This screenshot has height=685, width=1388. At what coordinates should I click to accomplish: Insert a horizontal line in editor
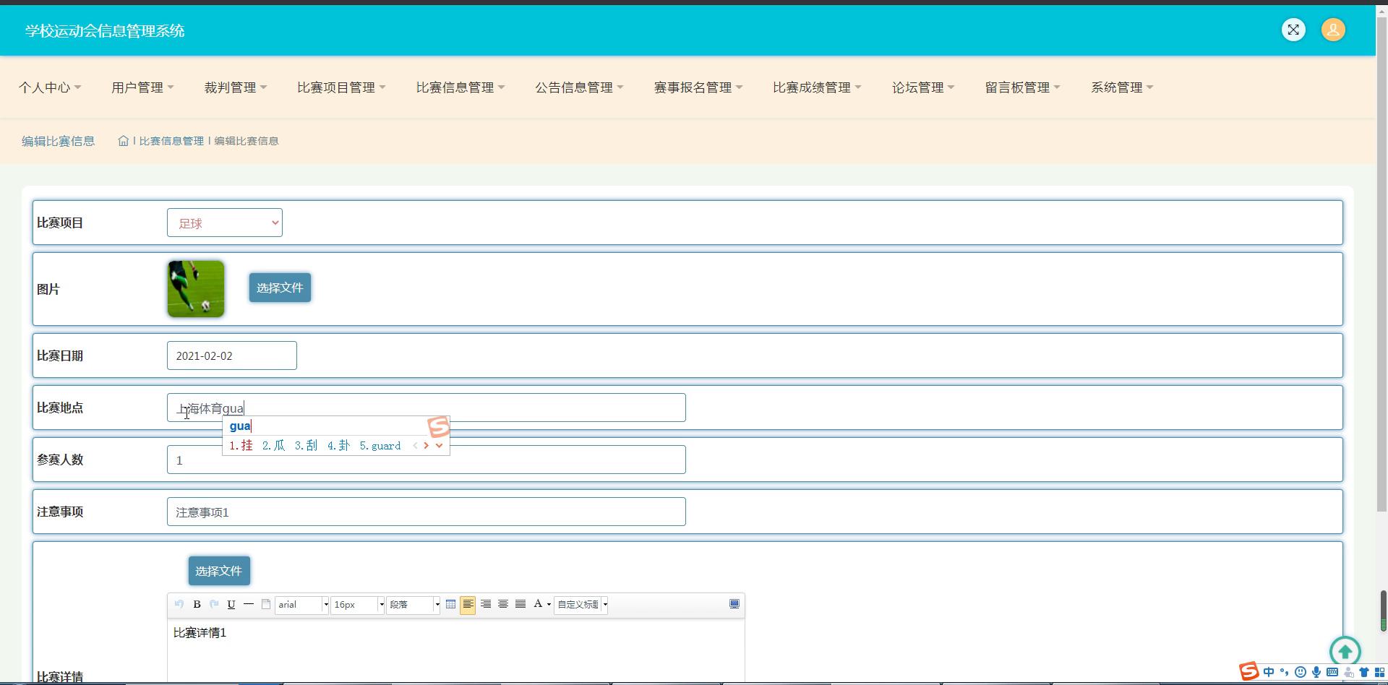[x=249, y=604]
